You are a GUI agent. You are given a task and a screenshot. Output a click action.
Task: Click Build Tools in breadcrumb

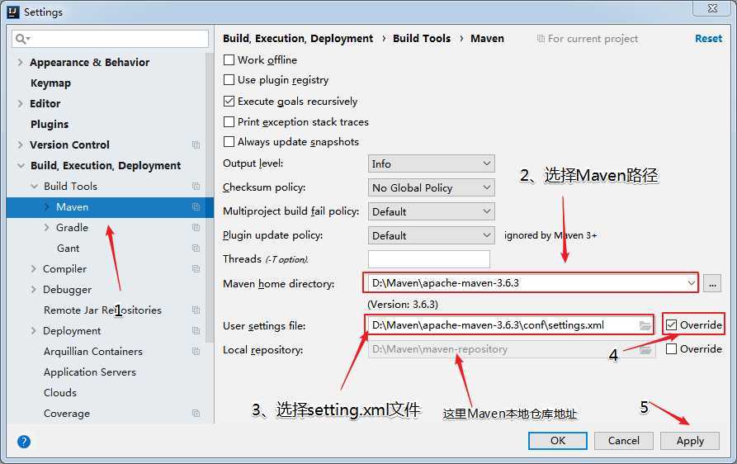click(x=422, y=39)
